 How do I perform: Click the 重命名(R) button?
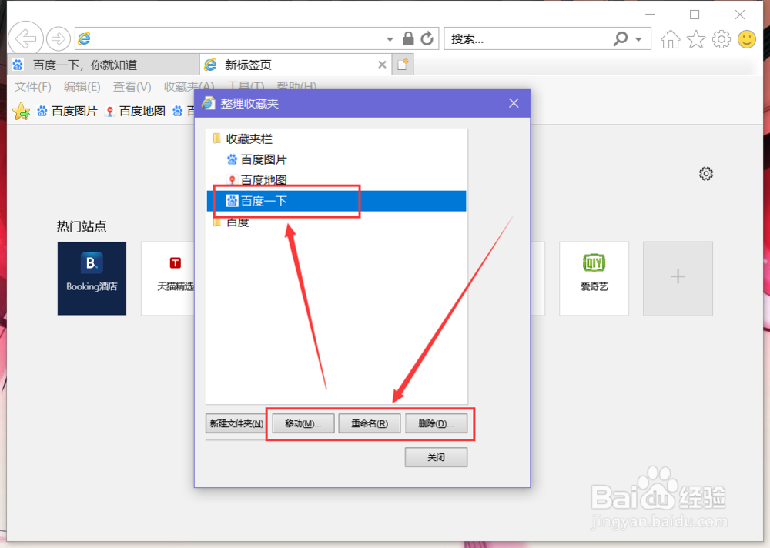click(x=370, y=423)
